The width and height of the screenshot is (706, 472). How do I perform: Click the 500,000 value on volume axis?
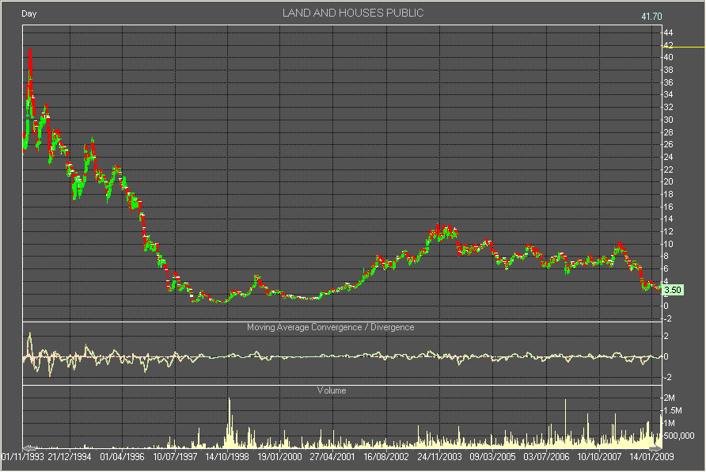(678, 436)
